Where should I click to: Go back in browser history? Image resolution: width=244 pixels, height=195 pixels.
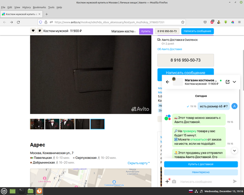[4, 22]
